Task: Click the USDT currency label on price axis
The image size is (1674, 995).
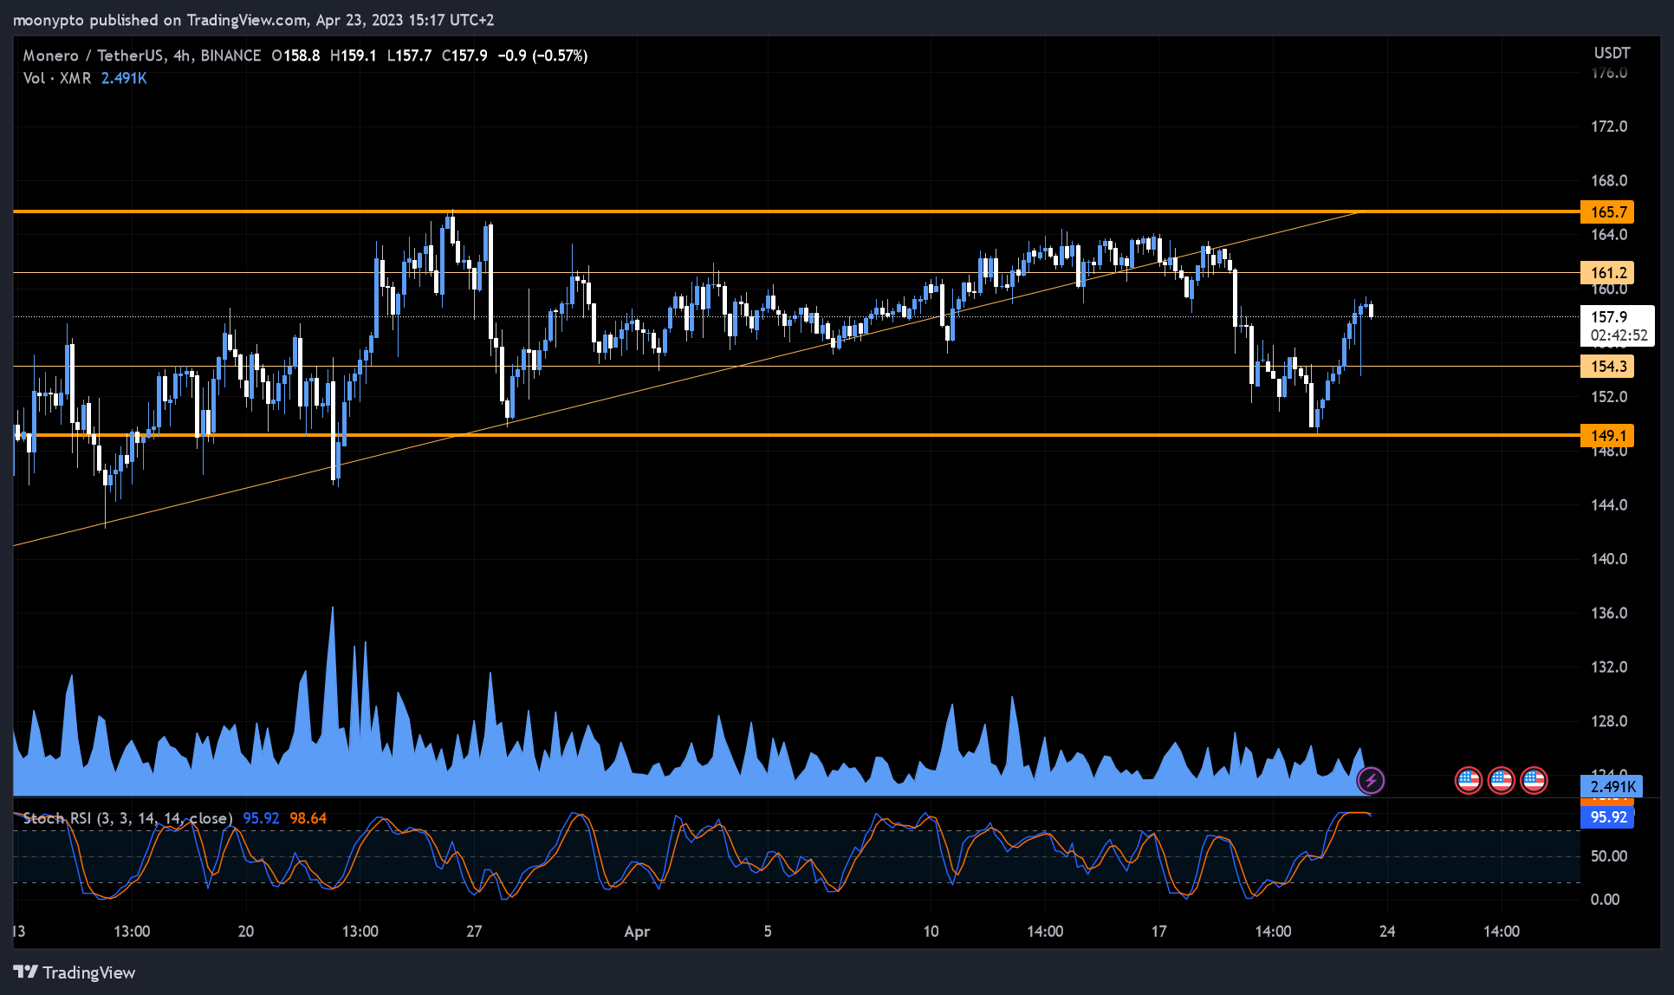Action: coord(1612,53)
